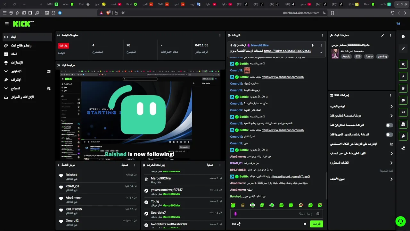Image resolution: width=410 pixels, height=231 pixels.
Task: Open the green headset support button
Action: pyautogui.click(x=400, y=221)
